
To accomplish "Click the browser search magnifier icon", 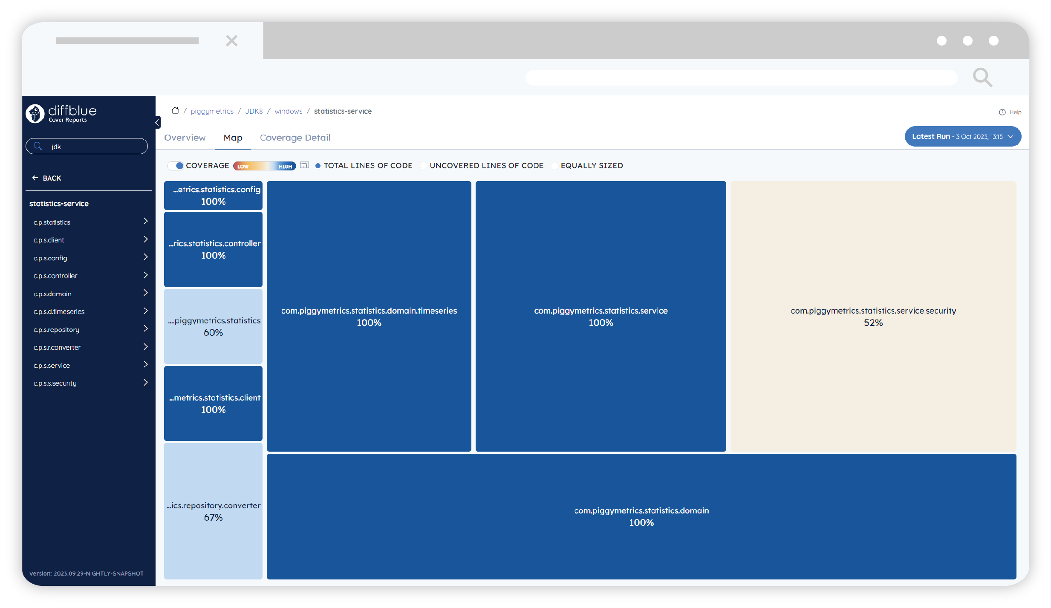I will click(x=982, y=78).
